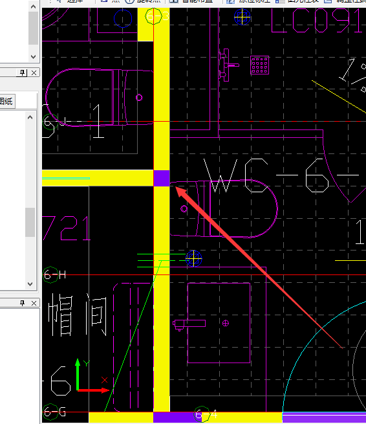Screen dimensions: 366x424
Task: Select axis label 6-H
Action: click(54, 274)
